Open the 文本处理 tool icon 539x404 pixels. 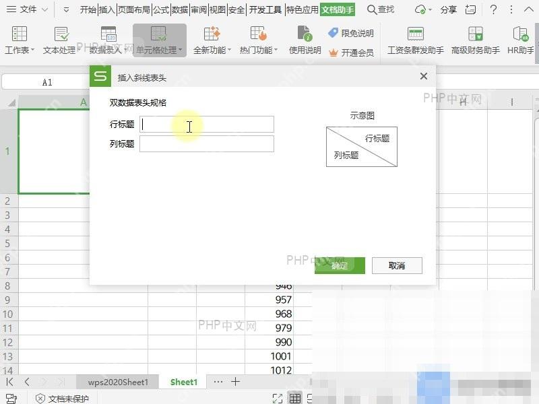(x=61, y=34)
